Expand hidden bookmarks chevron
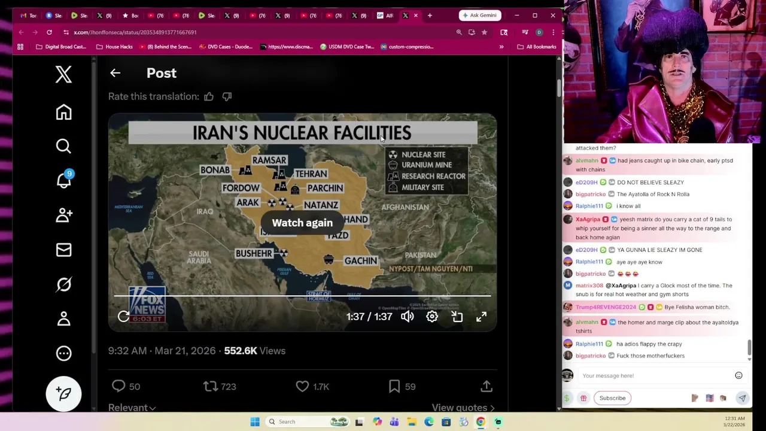Viewport: 766px width, 431px height. pyautogui.click(x=501, y=47)
